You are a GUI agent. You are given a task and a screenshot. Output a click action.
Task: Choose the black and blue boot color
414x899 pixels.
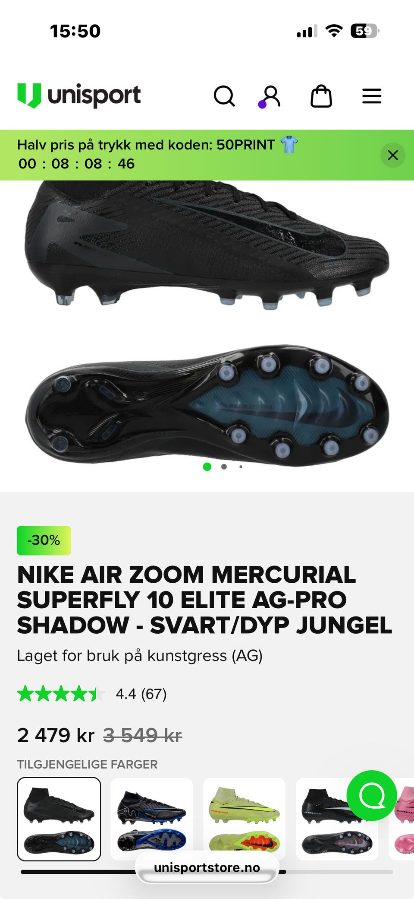pyautogui.click(x=152, y=819)
